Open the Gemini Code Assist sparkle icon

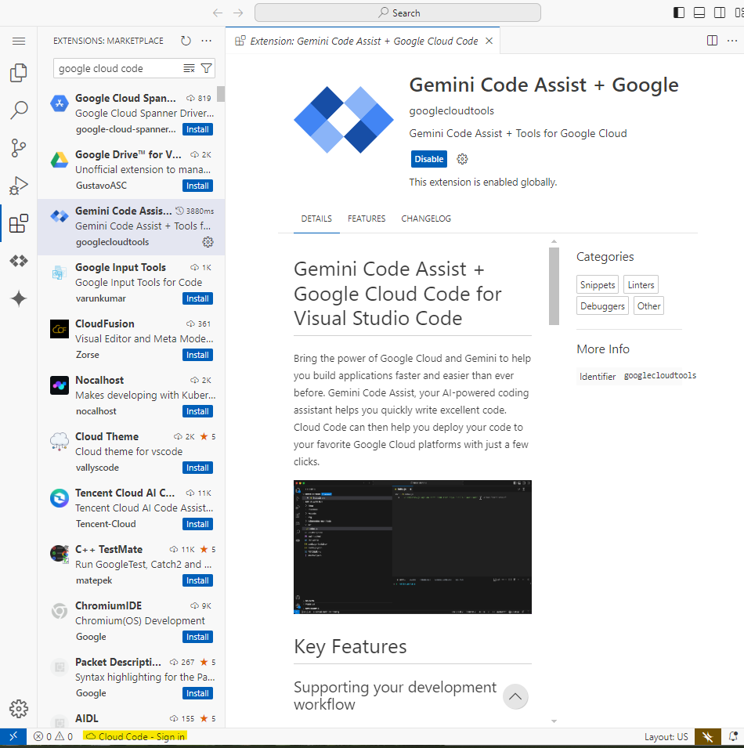[19, 298]
